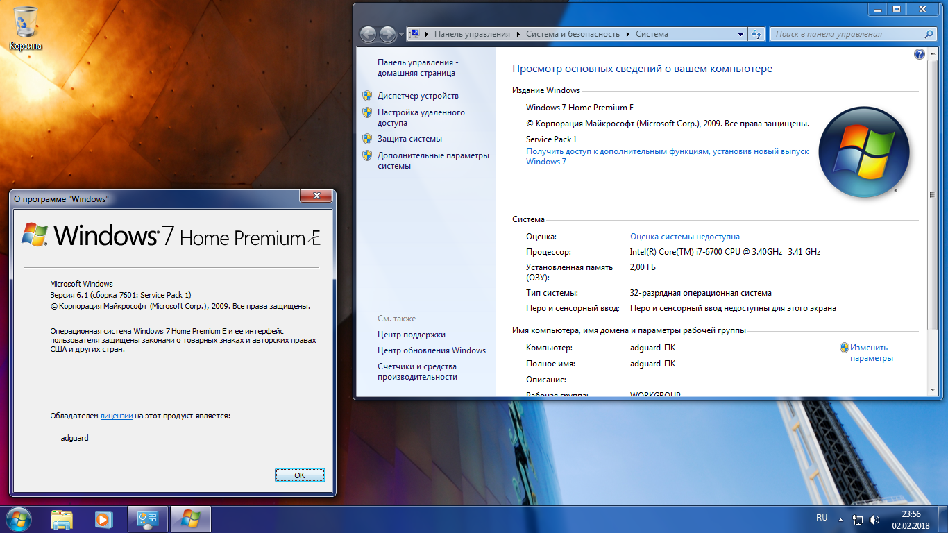Click the Show desktop strip beside clock

pos(942,519)
